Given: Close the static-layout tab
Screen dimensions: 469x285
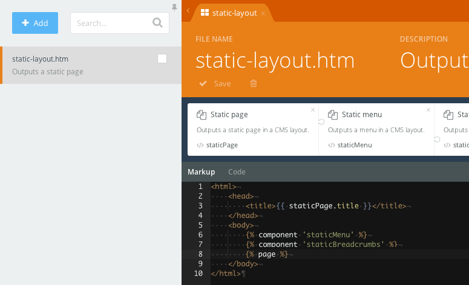Looking at the screenshot, I should pyautogui.click(x=263, y=13).
